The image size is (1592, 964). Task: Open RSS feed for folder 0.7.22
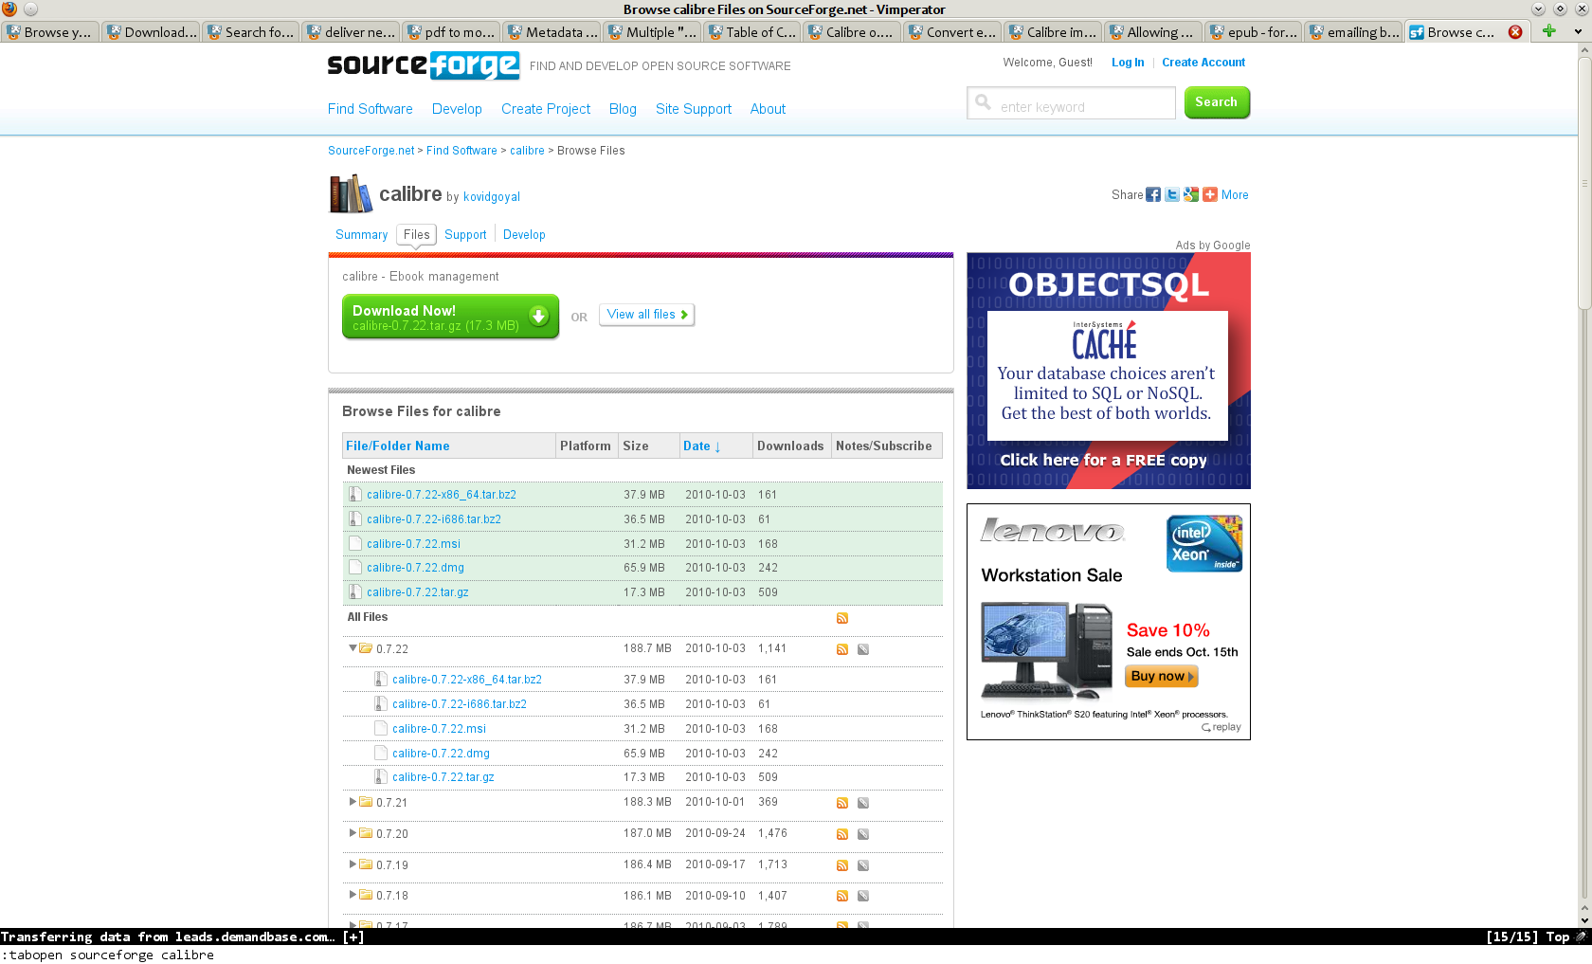pos(842,649)
